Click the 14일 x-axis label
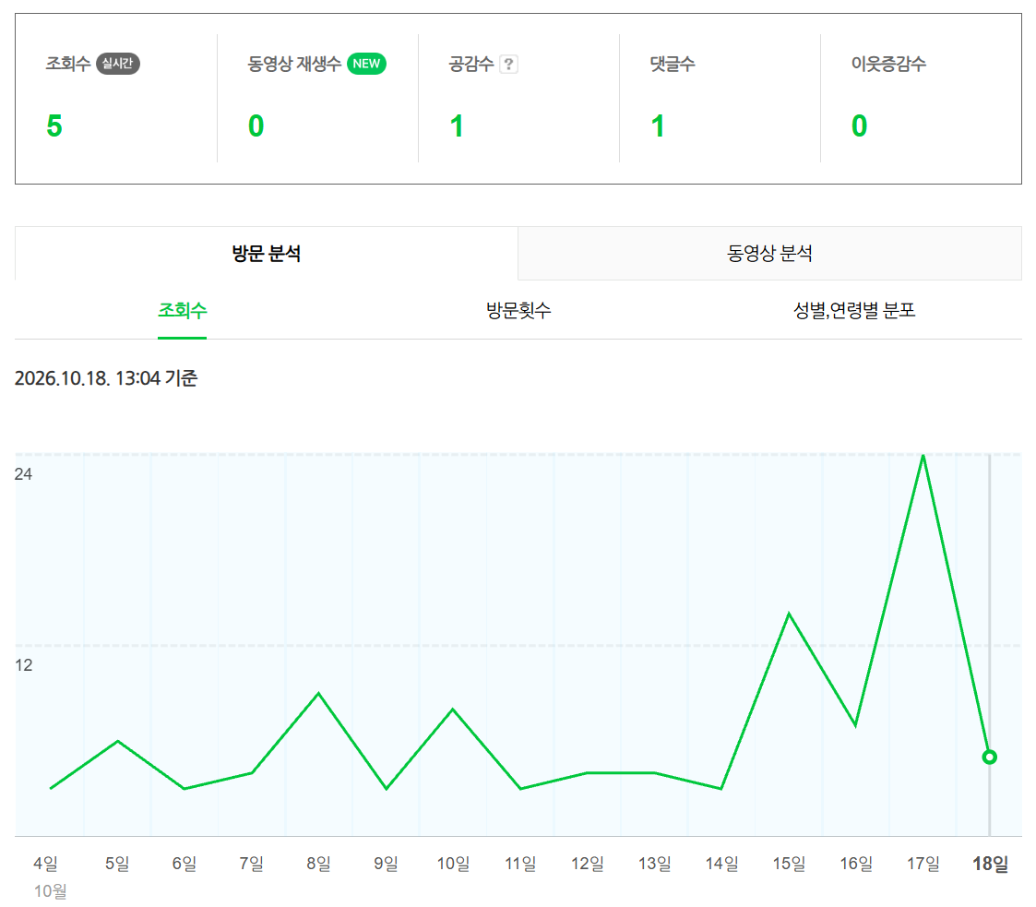1036x907 pixels. (x=721, y=864)
